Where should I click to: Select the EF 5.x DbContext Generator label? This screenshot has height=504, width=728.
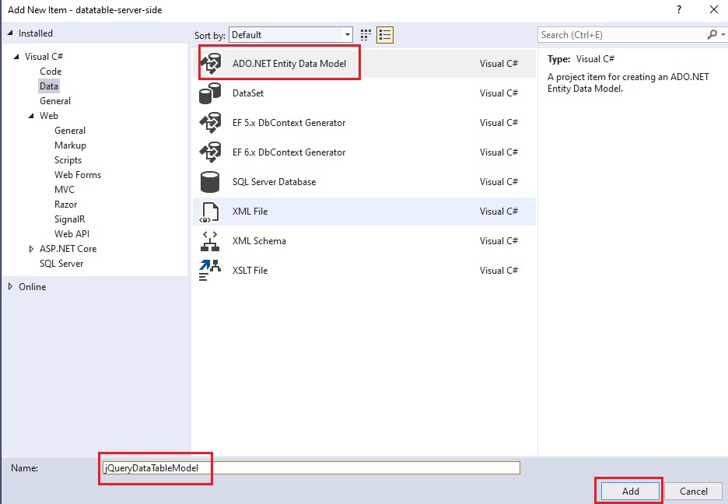tap(289, 123)
